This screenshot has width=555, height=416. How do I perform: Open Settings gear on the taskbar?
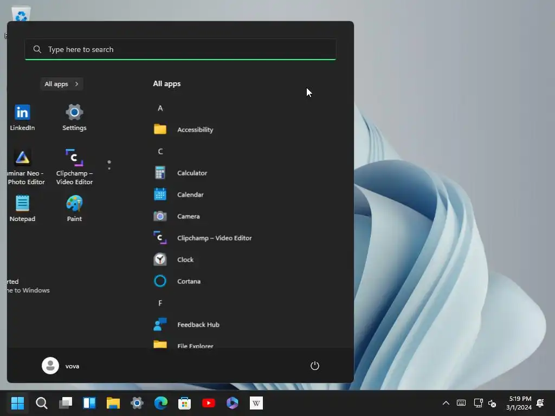(x=137, y=403)
